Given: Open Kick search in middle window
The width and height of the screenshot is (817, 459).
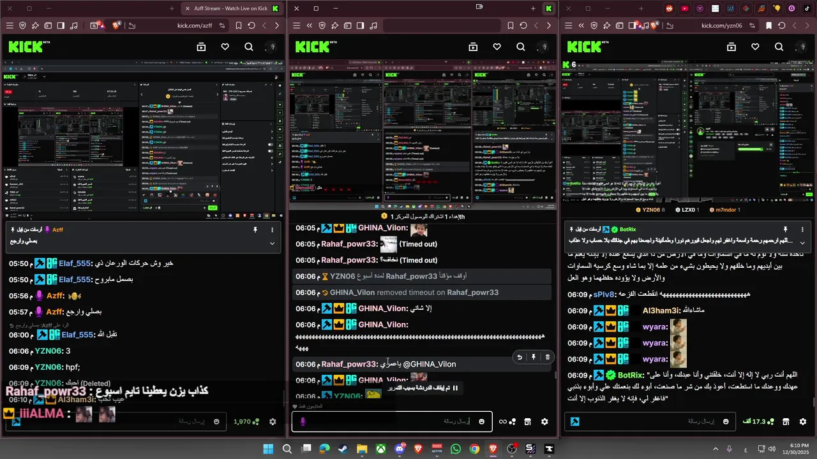Looking at the screenshot, I should point(521,47).
